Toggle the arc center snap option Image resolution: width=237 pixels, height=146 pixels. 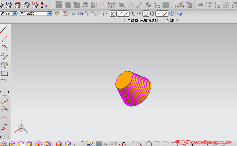coord(146,14)
